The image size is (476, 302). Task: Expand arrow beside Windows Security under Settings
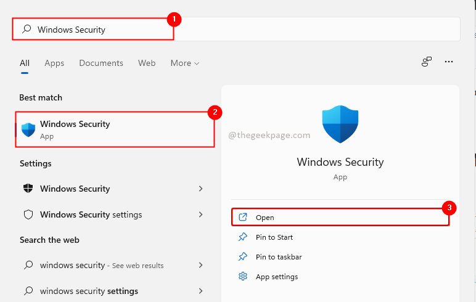tap(200, 189)
